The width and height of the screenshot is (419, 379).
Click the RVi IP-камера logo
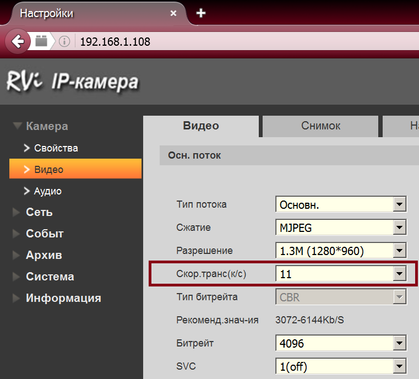tap(72, 82)
